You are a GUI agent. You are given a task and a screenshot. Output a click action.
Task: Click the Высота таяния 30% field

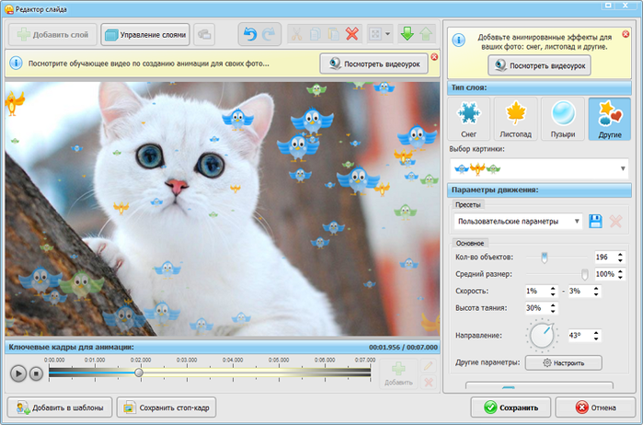tap(537, 308)
